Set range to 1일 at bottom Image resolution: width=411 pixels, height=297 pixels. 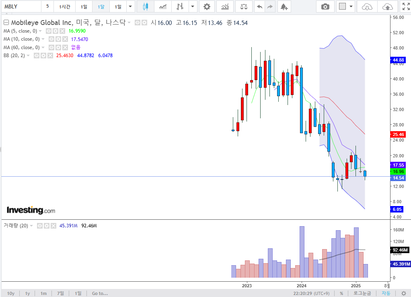click(x=78, y=293)
